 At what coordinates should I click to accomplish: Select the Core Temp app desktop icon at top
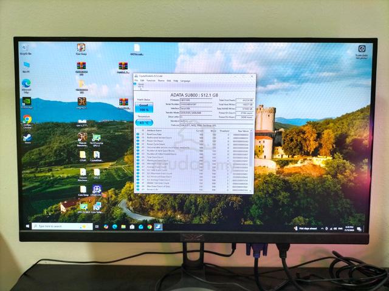(x=81, y=49)
